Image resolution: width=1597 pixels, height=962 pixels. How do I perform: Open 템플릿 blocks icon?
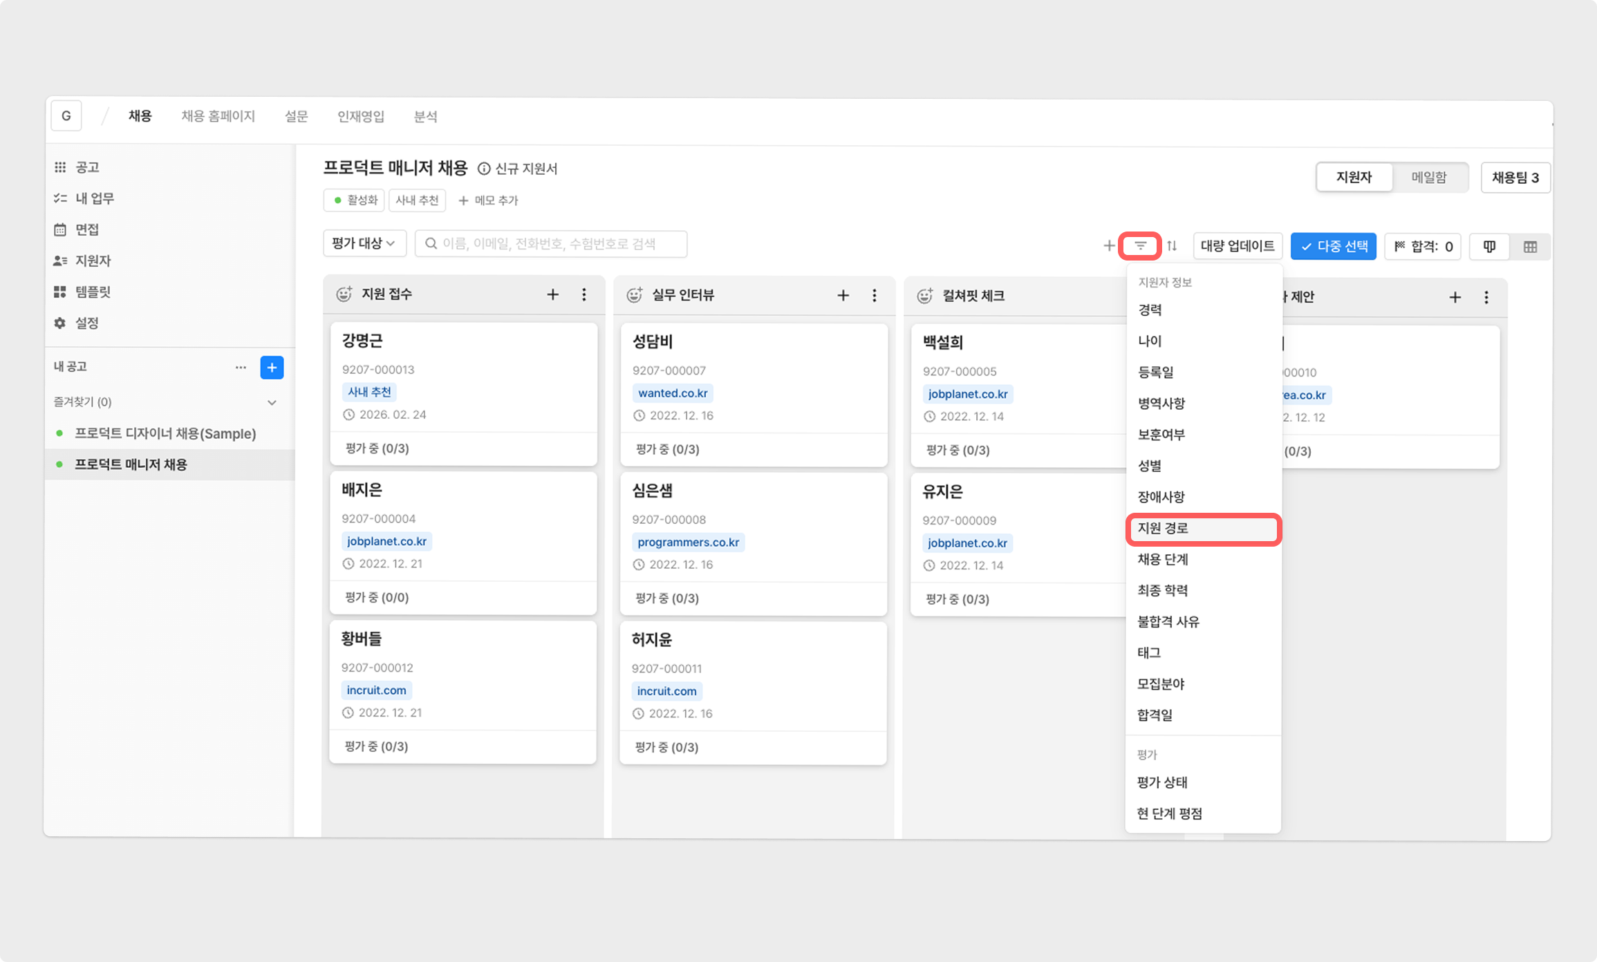60,292
